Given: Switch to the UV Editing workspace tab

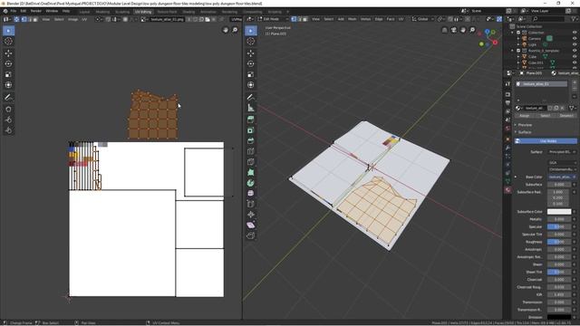Looking at the screenshot, I should pos(143,12).
